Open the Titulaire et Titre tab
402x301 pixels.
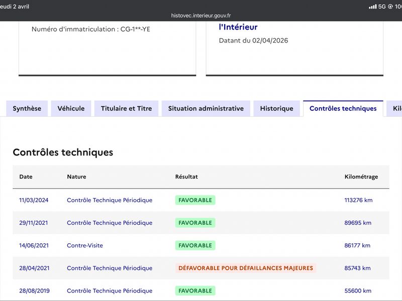pos(127,108)
